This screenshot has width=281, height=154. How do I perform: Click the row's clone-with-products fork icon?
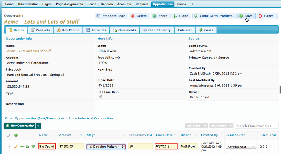click(x=33, y=147)
